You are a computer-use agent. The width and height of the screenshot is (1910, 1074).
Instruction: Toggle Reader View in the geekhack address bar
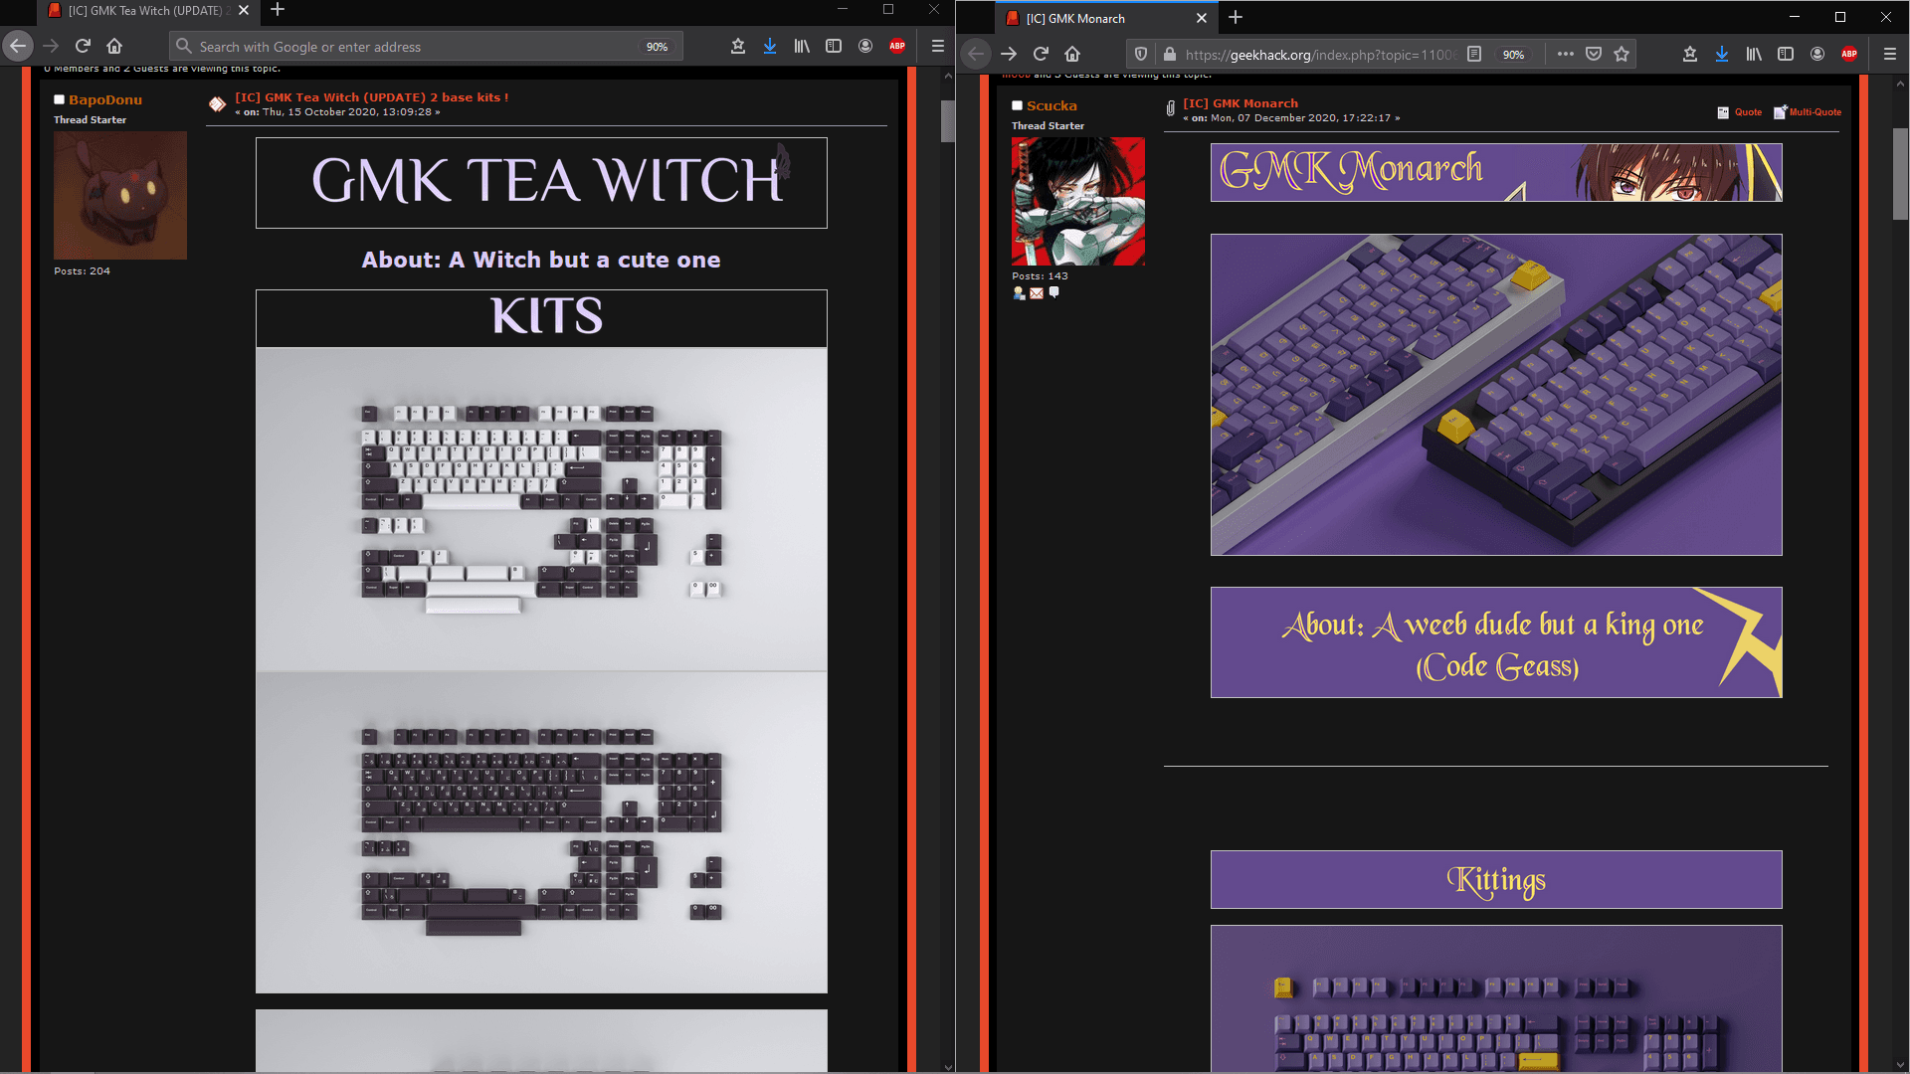pos(1474,55)
